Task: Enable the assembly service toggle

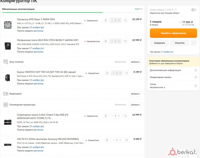Action: 193,10
